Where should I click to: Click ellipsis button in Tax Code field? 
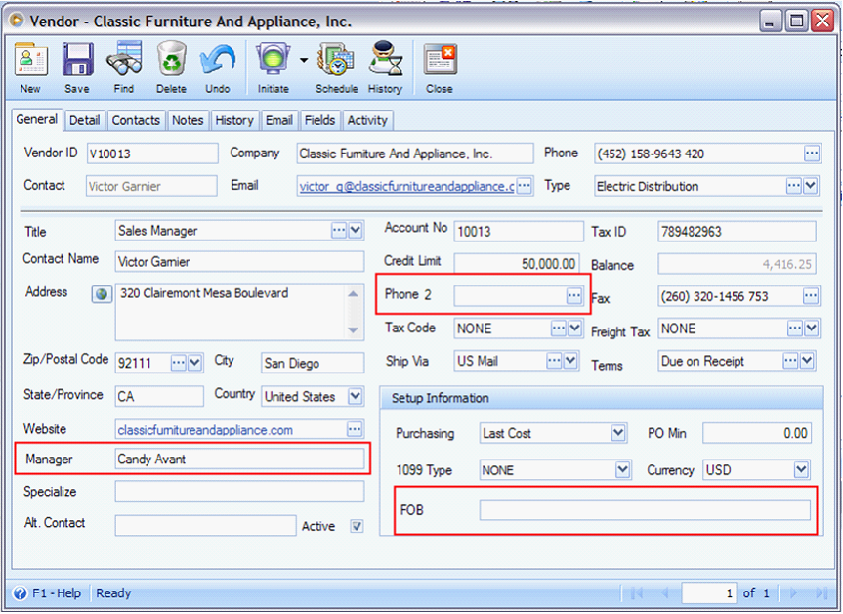(559, 329)
